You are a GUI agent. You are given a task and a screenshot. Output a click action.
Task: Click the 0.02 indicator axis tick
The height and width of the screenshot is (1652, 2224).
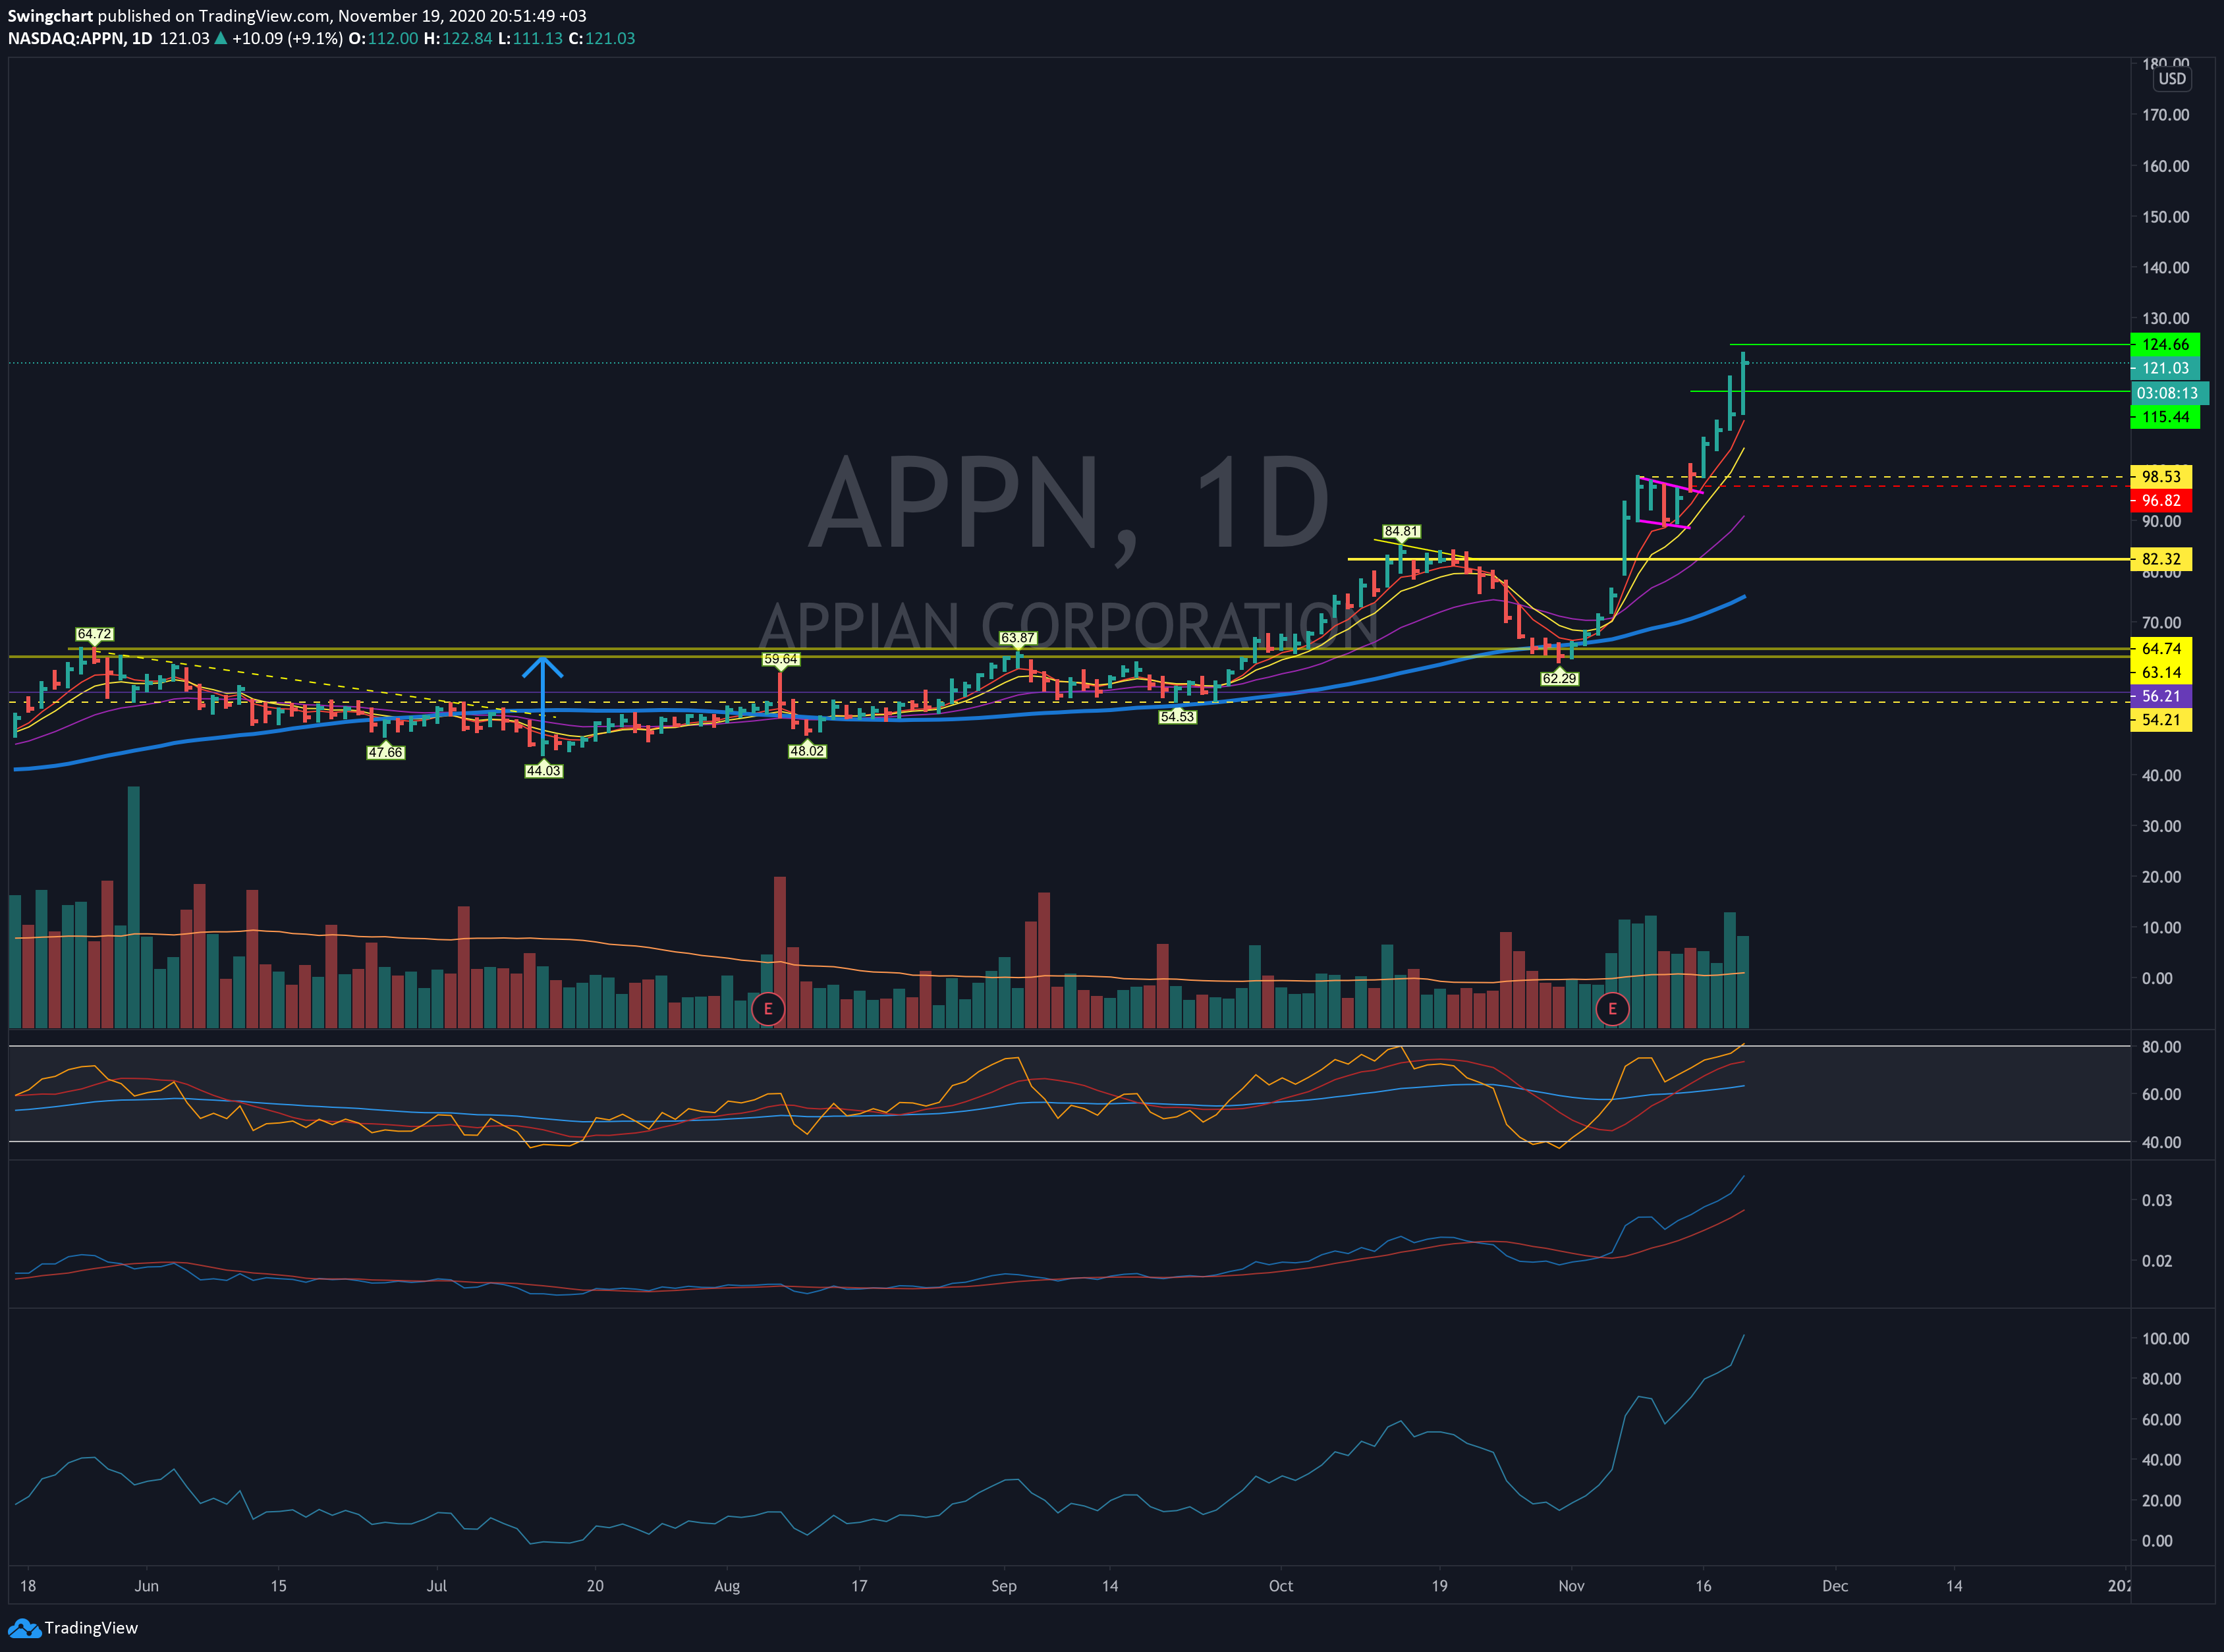[x=2157, y=1260]
